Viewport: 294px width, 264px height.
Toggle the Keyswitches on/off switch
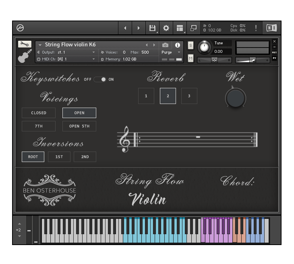coord(100,79)
